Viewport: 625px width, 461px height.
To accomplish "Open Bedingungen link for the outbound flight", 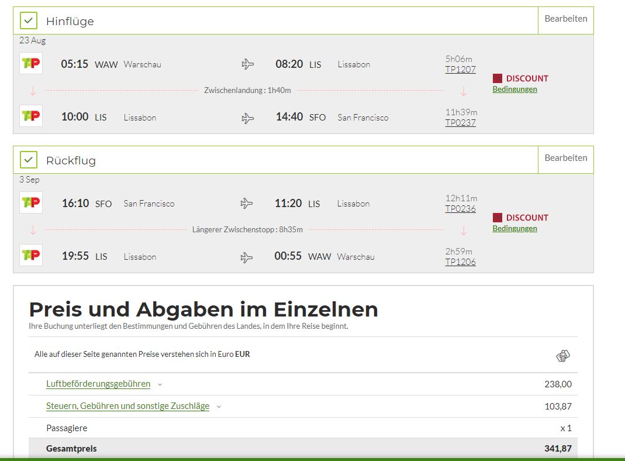I will point(514,89).
